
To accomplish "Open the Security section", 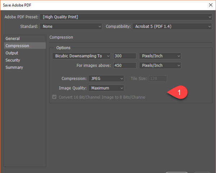I will point(25,60).
